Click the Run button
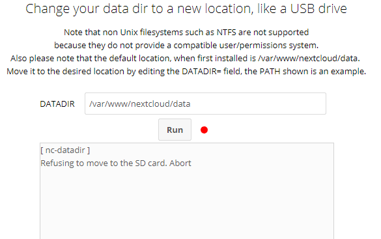The height and width of the screenshot is (239, 381). coord(175,130)
